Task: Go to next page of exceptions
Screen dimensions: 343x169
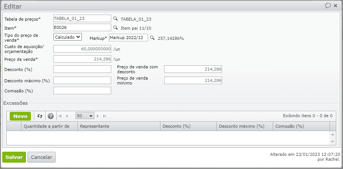Action: click(x=98, y=116)
